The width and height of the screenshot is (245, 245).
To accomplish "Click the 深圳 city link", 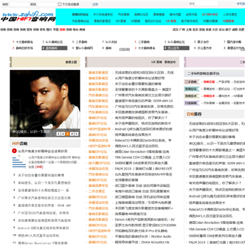I will pos(201,29).
